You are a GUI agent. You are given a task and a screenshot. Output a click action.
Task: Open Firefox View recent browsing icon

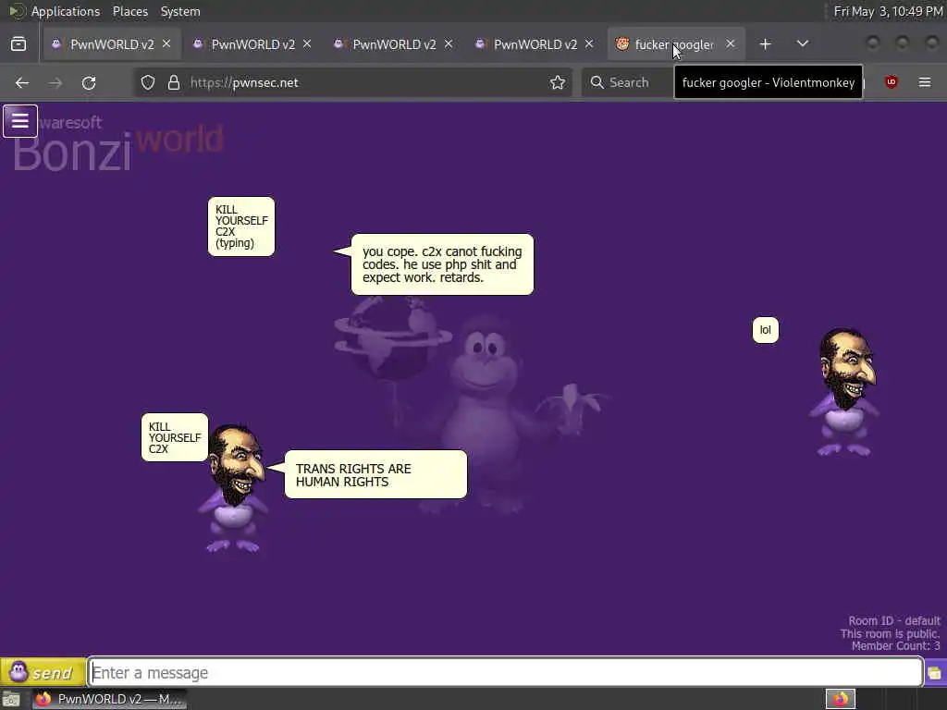pos(18,44)
